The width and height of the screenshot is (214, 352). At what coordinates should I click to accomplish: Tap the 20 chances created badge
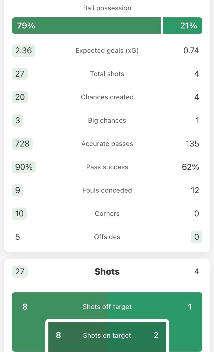click(20, 97)
